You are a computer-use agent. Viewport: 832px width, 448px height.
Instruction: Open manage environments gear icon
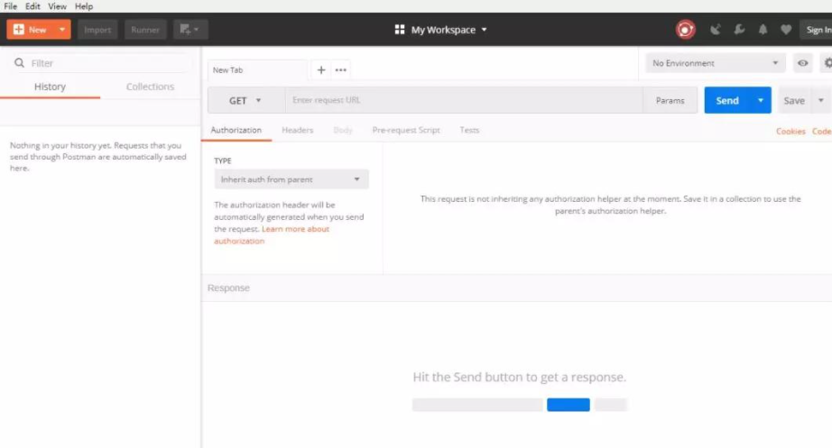pos(827,63)
